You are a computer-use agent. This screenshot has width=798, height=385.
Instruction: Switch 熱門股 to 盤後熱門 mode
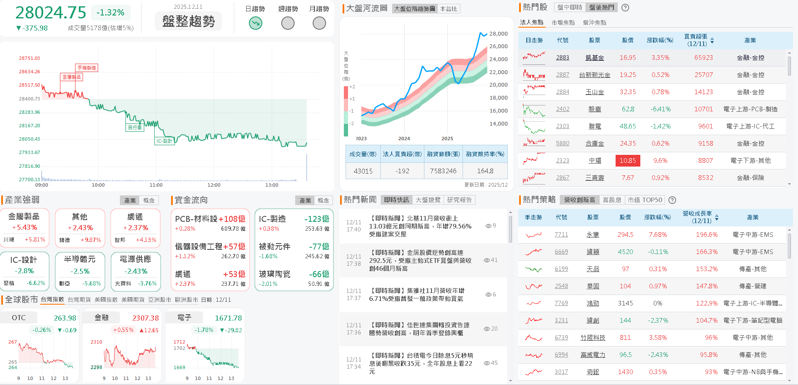tap(602, 8)
